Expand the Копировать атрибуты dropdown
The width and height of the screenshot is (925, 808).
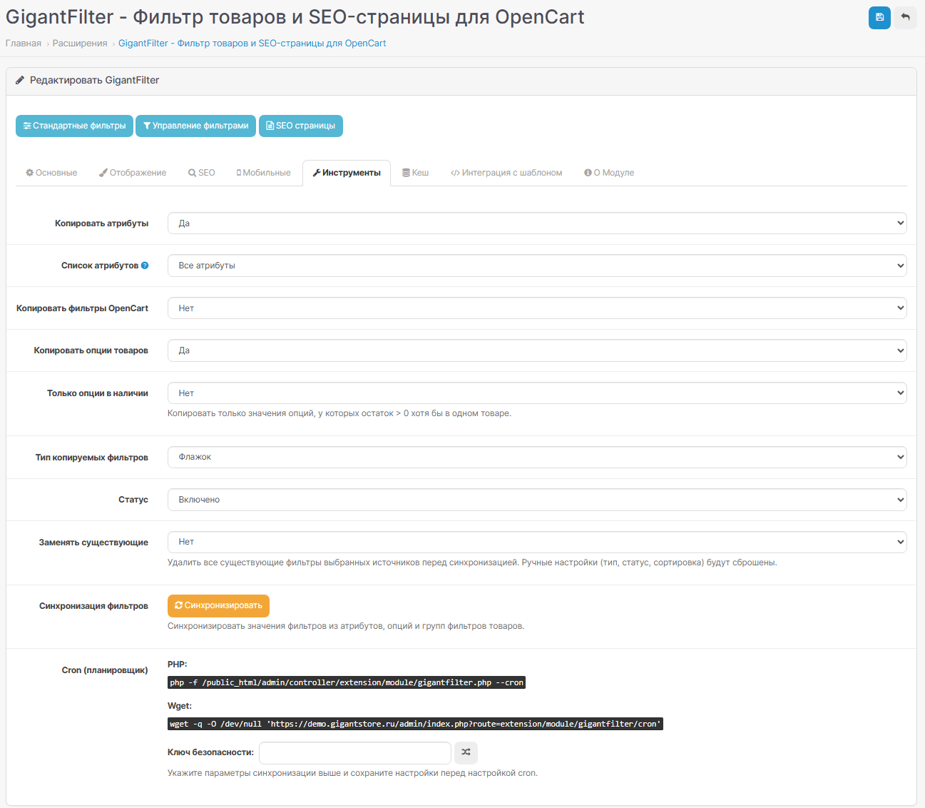(x=537, y=223)
